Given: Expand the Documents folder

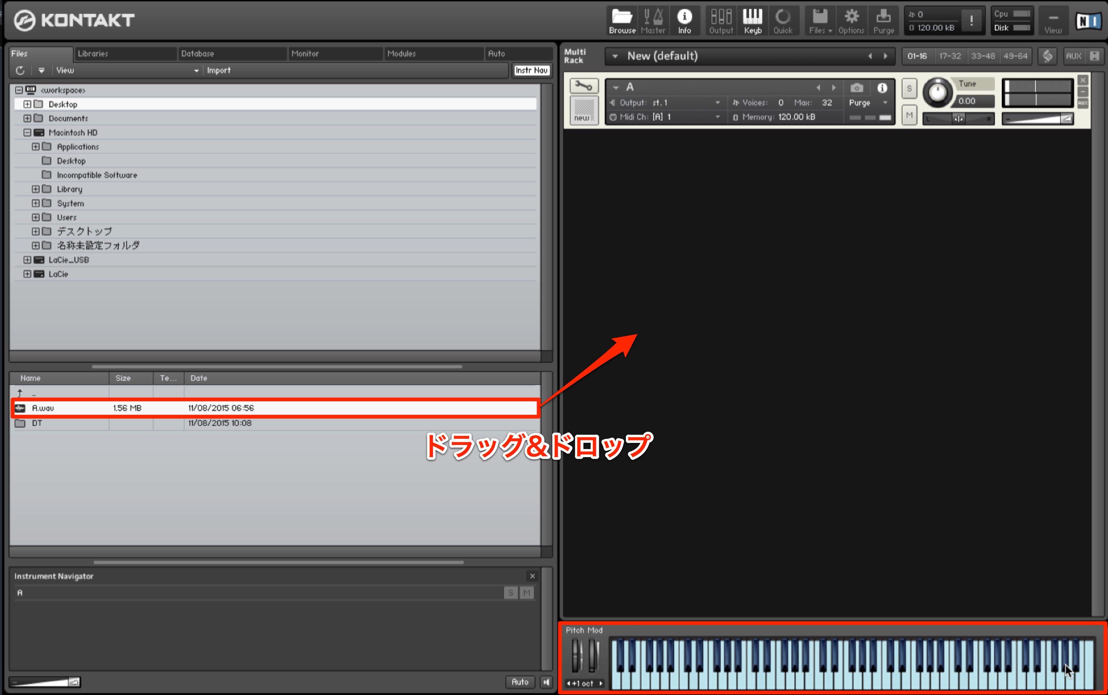Looking at the screenshot, I should click(x=27, y=119).
